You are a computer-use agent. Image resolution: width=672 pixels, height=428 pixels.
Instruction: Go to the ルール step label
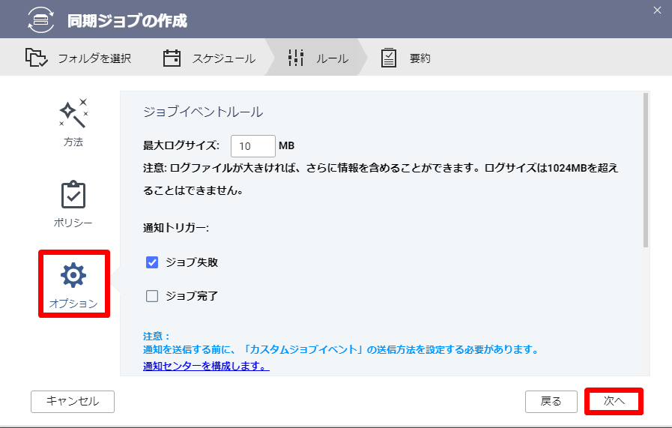point(332,58)
